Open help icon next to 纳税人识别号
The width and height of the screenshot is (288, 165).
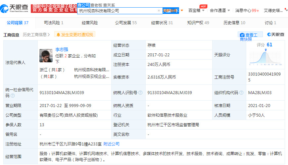(x=140, y=93)
